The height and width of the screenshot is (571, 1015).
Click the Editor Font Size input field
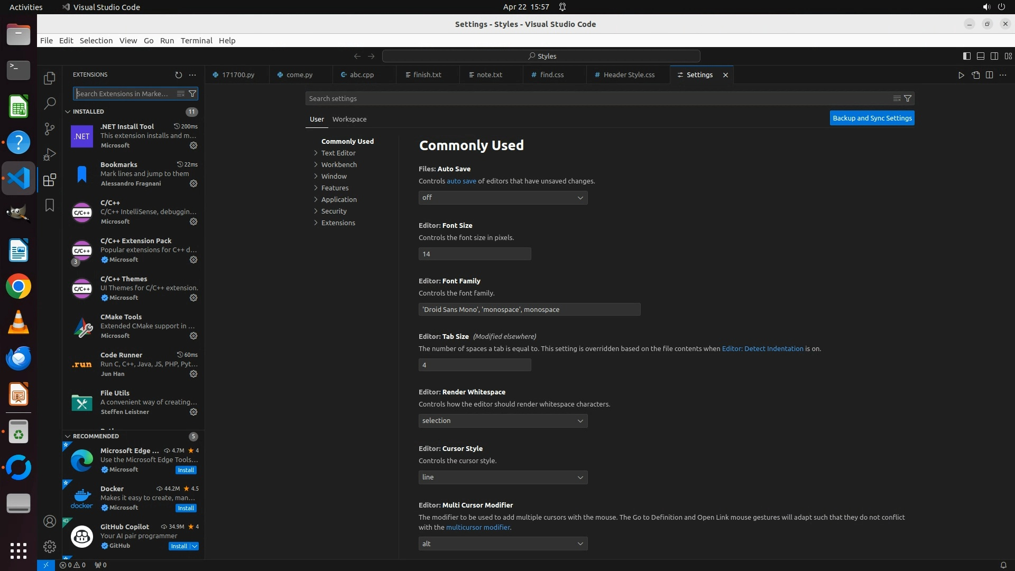[474, 254]
